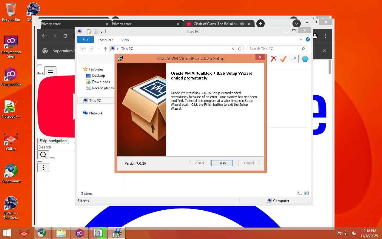
Task: Switch to the first Privacy error browser tab
Action: tap(73, 24)
